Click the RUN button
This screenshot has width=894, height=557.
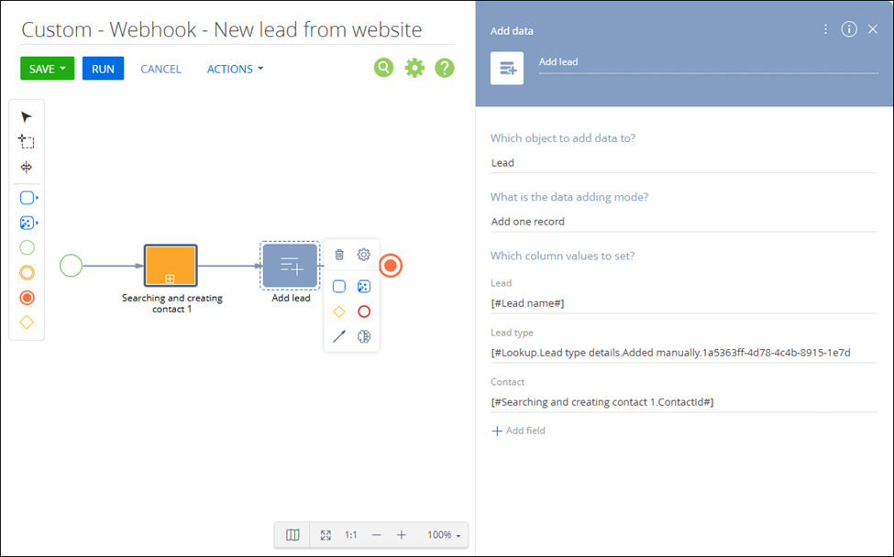103,70
